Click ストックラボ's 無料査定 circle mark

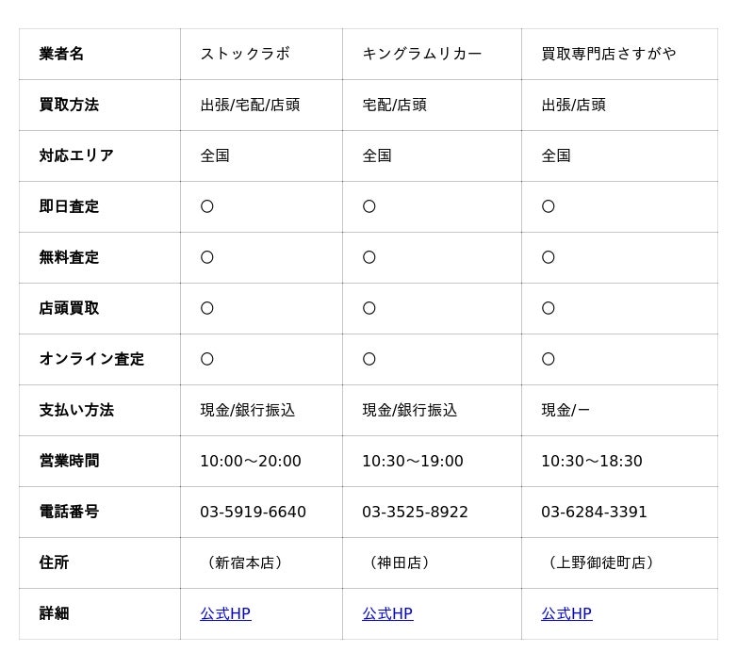click(207, 258)
